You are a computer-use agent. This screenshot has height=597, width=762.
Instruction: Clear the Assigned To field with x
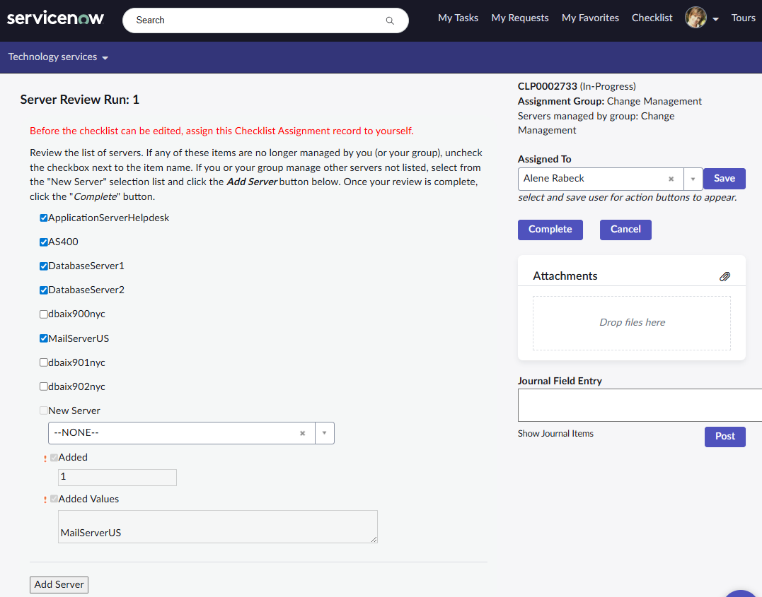point(671,179)
